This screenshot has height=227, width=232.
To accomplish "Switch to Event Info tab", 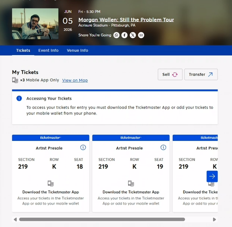I will pyautogui.click(x=48, y=50).
